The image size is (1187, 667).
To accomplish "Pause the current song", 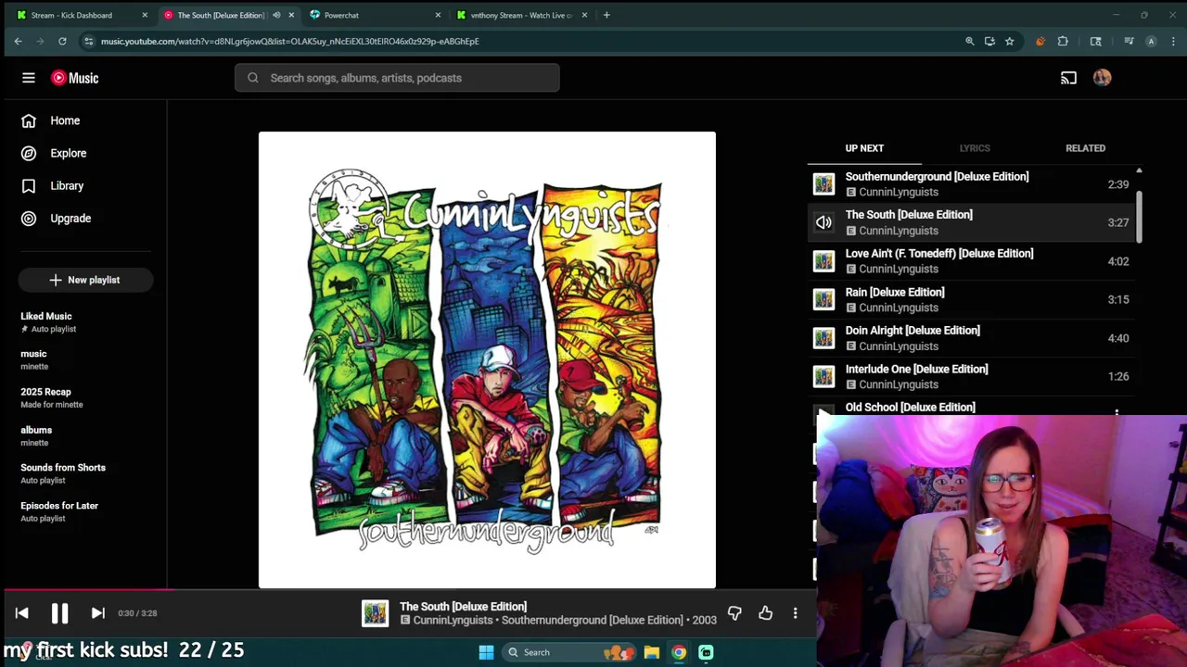I will (x=59, y=613).
